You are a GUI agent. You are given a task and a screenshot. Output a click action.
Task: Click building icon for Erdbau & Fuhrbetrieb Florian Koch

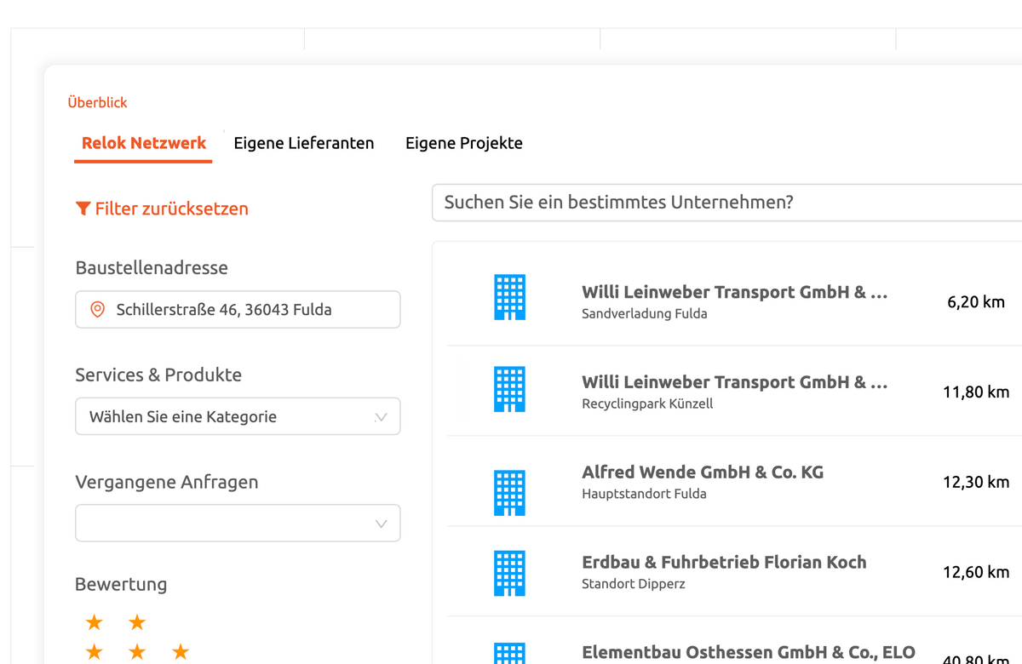[x=509, y=573]
